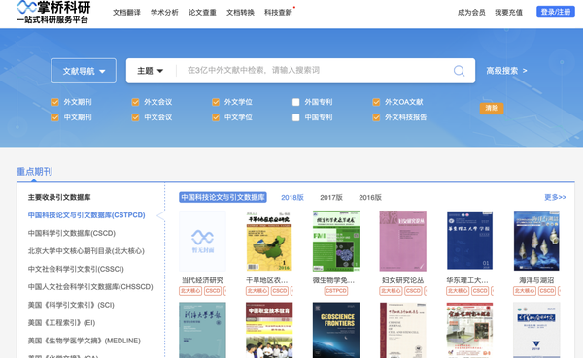
Task: Select 中国人文社会科学引文数据库(CHSSCD)
Action: (90, 287)
